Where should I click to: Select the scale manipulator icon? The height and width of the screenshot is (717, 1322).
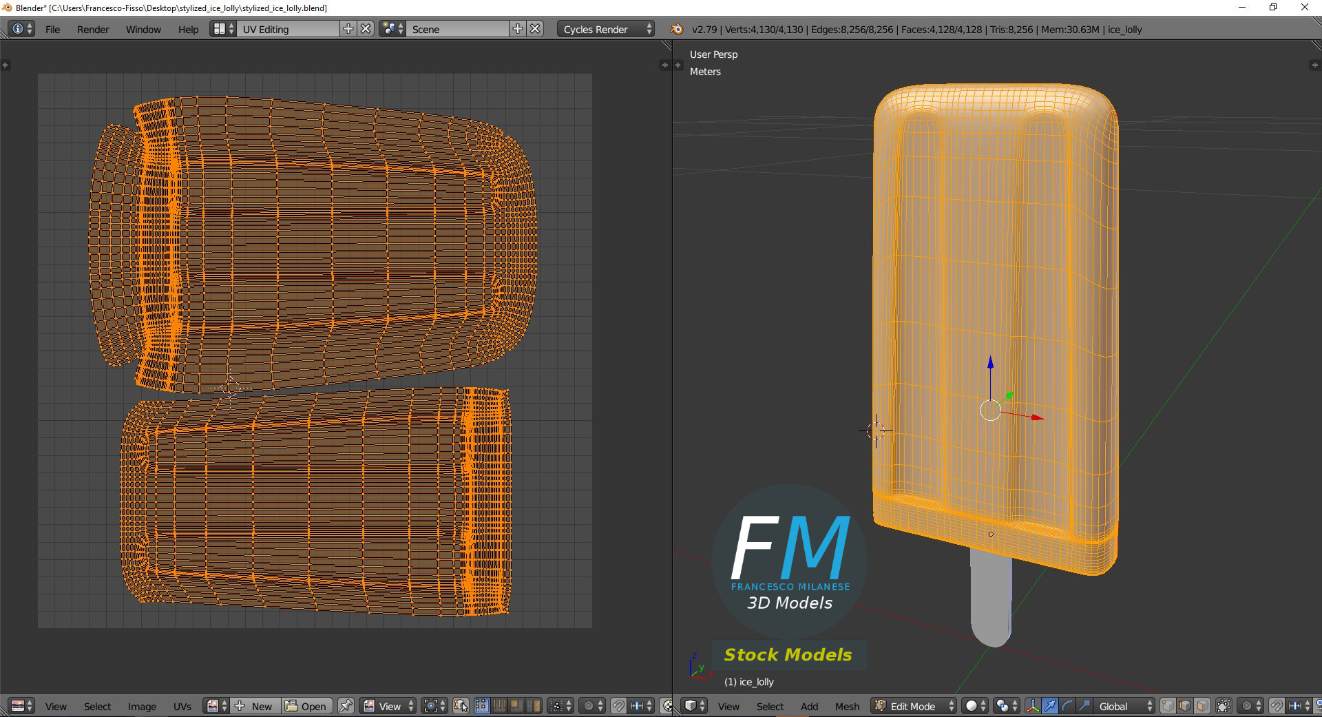pyautogui.click(x=1084, y=706)
